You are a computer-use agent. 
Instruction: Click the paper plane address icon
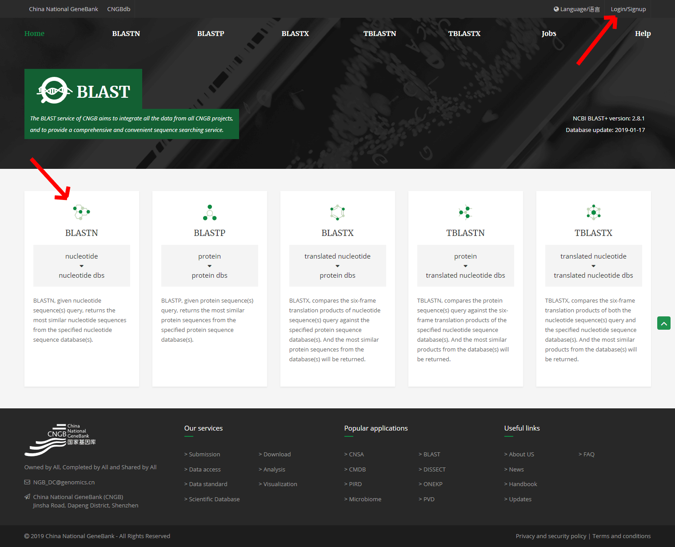27,497
